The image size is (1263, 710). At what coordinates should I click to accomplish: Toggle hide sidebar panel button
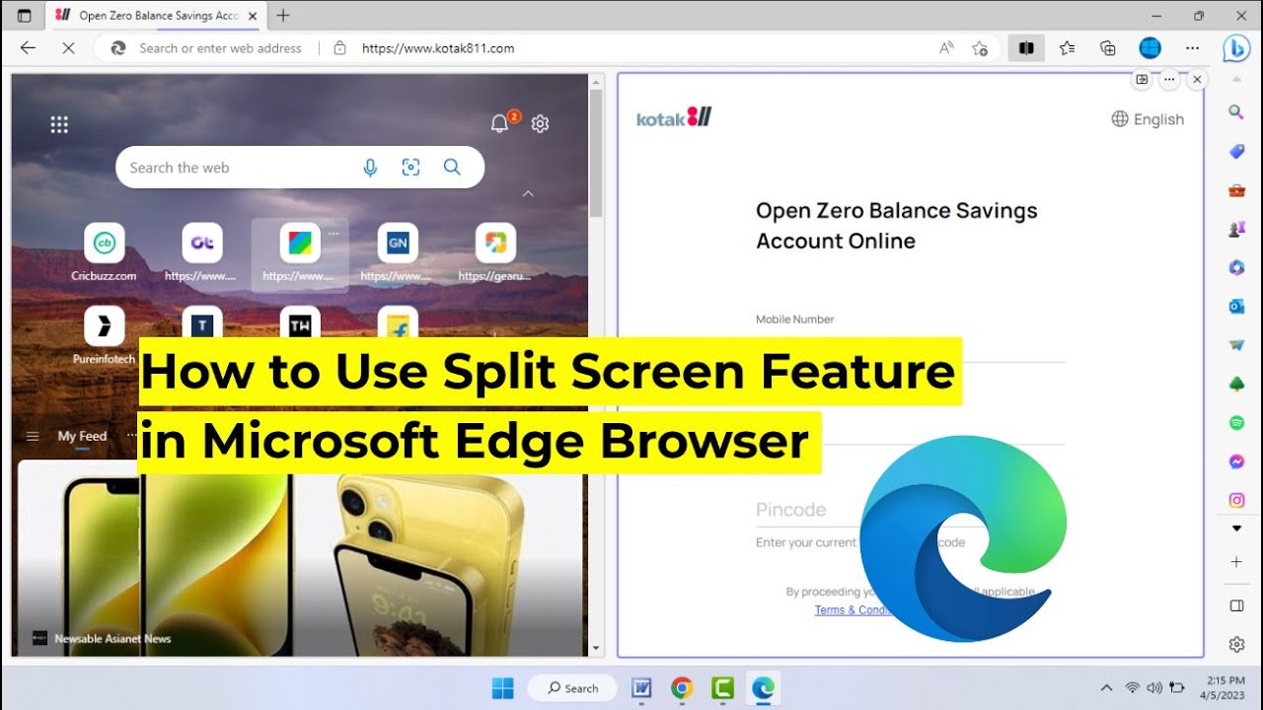(1236, 605)
